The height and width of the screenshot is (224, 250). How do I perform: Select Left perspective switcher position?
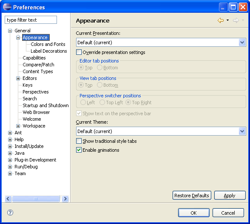click(x=83, y=102)
